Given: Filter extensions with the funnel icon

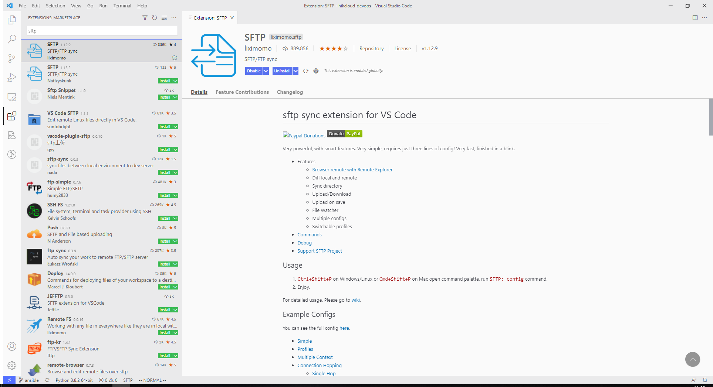Looking at the screenshot, I should tap(145, 18).
